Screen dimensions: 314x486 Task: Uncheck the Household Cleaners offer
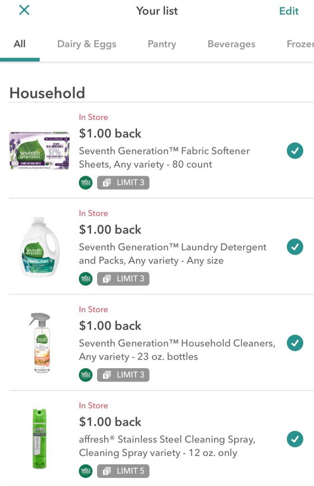(295, 343)
